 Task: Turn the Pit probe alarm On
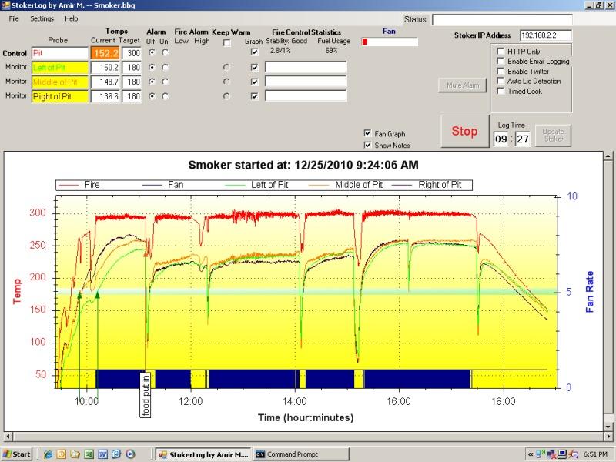point(166,53)
